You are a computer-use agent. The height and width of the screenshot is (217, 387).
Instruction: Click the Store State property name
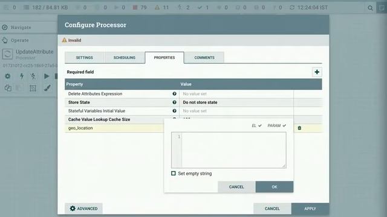79,102
